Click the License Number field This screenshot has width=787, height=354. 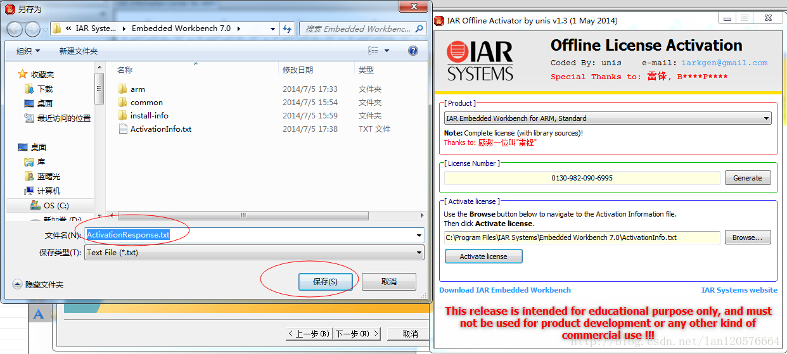[582, 178]
